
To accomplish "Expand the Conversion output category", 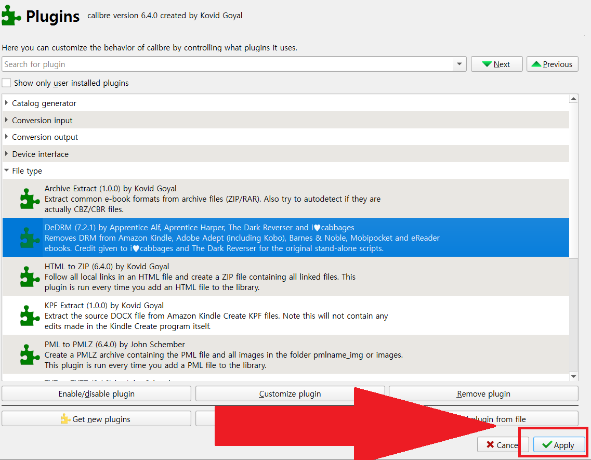I will point(6,137).
